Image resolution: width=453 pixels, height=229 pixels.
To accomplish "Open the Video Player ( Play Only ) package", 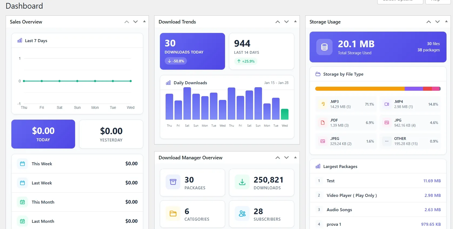I will (378, 195).
